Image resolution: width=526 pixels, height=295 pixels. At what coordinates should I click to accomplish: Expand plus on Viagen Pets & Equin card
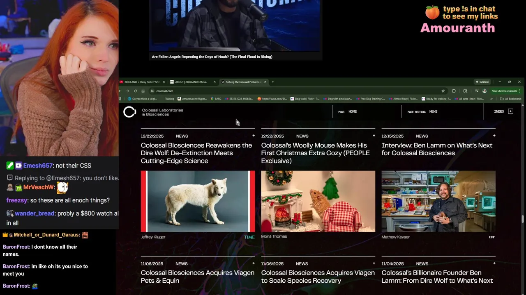(x=254, y=263)
